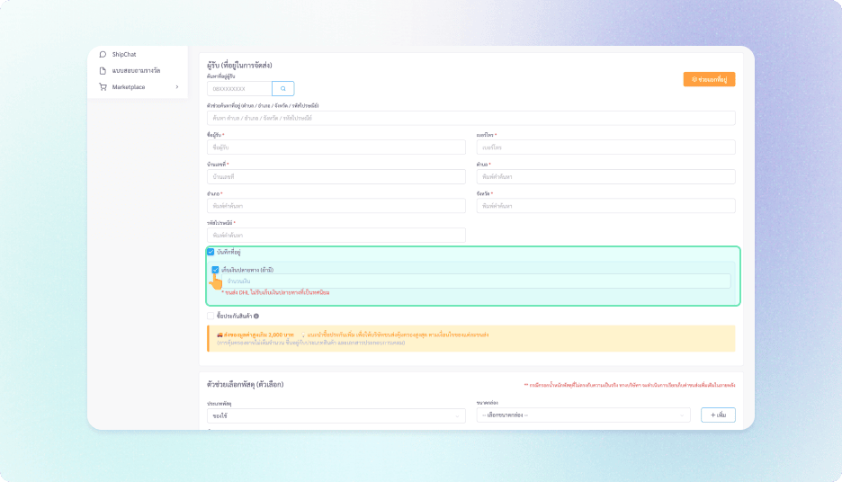Click the phone number field (เบอร์โทร)
The image size is (842, 482).
[x=605, y=147]
